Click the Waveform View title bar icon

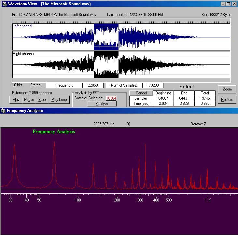click(4, 4)
